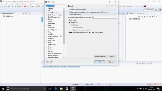The width and height of the screenshot is (162, 91).
Task: Open the preferences page view menu arrow
Action: [116, 6]
